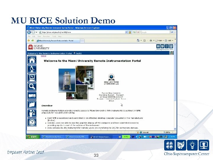Viewport: 213px width, 160px height.
Task: Click the page scrollbar down arrow
Action: coord(175,129)
